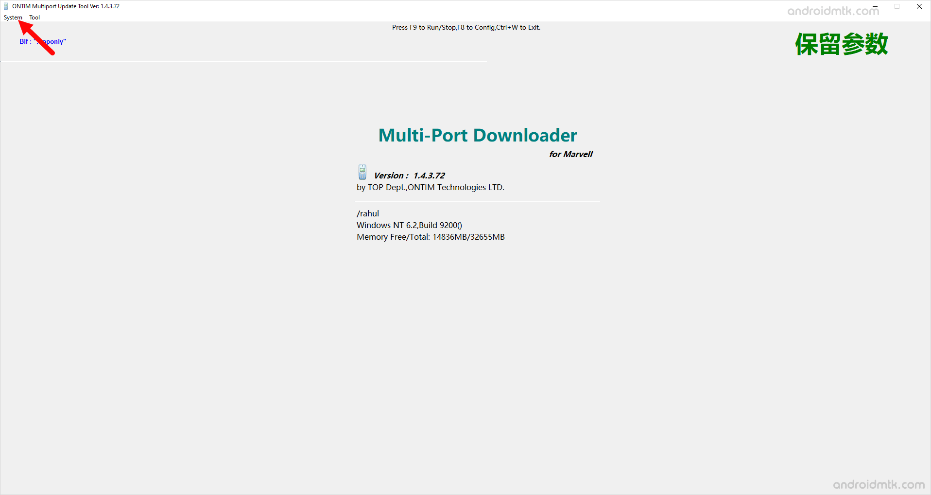Click the phone icon beside Version info
Screen dimensions: 931x495
(x=362, y=172)
